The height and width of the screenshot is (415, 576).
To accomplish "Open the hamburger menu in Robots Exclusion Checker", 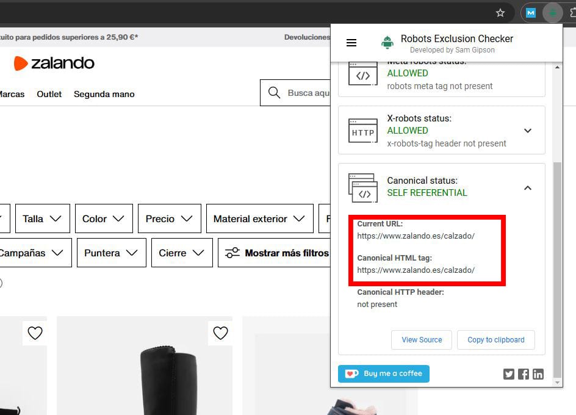I will [x=351, y=43].
